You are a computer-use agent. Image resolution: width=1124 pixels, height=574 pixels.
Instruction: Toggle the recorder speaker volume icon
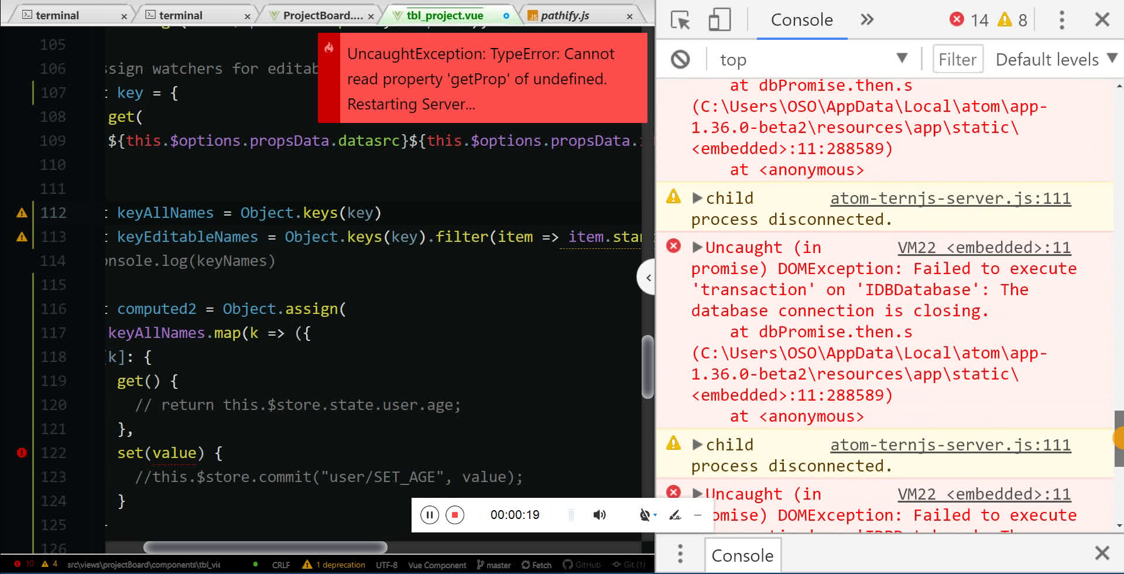(x=599, y=515)
